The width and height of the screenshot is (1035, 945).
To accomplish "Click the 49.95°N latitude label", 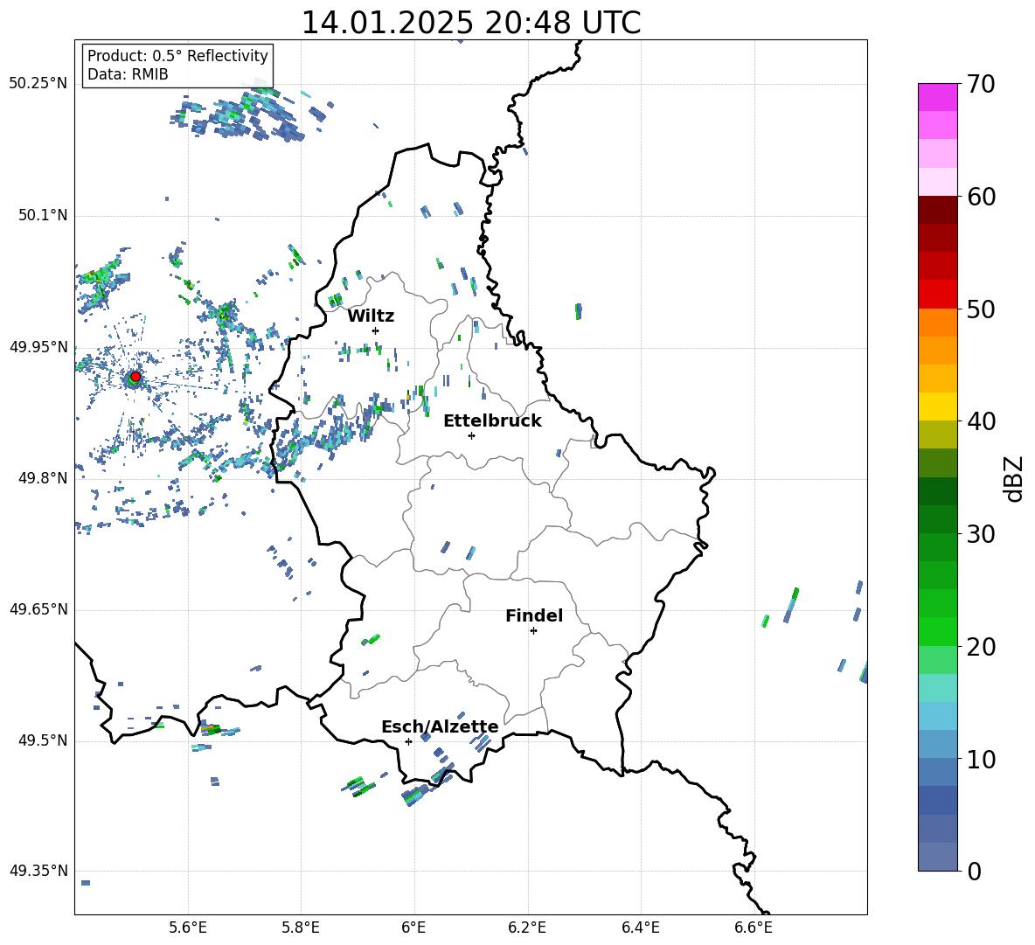I will [x=38, y=346].
